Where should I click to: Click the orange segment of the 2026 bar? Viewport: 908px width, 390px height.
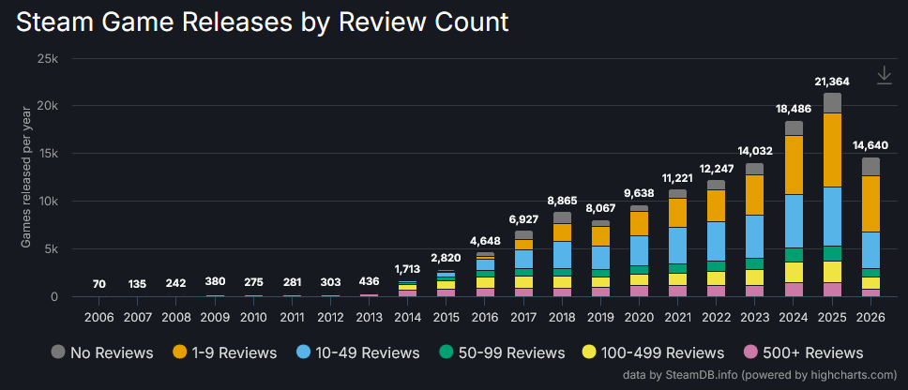870,204
